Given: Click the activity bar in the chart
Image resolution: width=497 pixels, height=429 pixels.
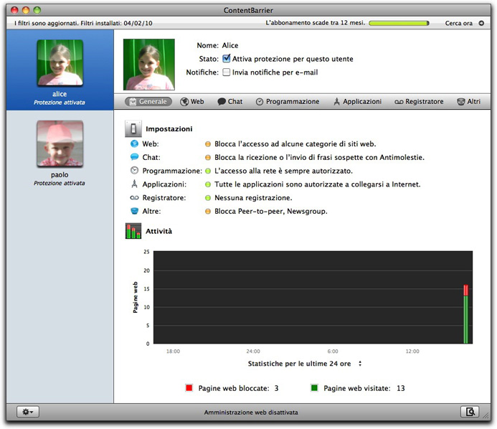Looking at the screenshot, I should click(x=465, y=314).
